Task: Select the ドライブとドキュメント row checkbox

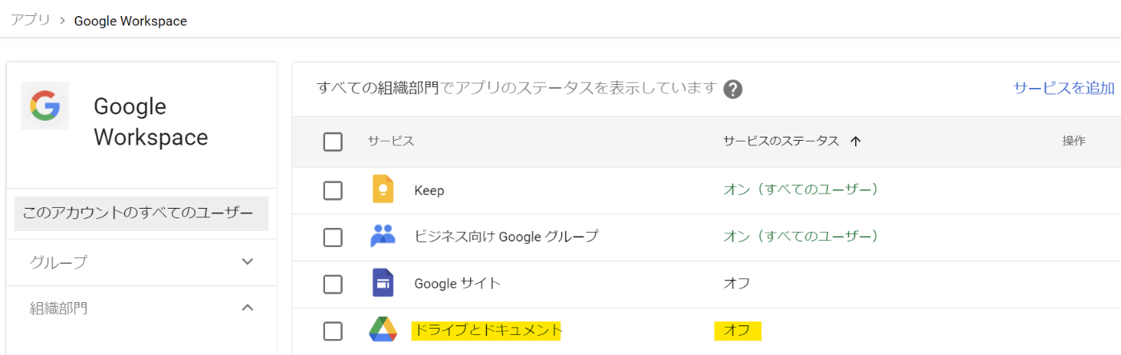Action: (x=333, y=330)
